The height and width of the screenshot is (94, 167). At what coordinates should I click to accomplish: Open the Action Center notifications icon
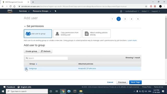click(163, 91)
